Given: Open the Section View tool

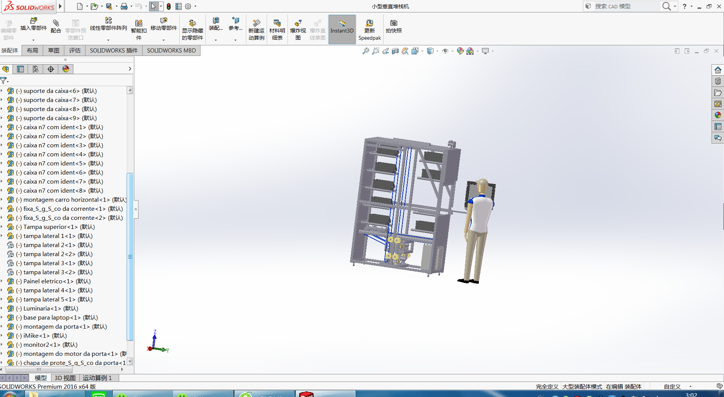Looking at the screenshot, I should pyautogui.click(x=395, y=51).
